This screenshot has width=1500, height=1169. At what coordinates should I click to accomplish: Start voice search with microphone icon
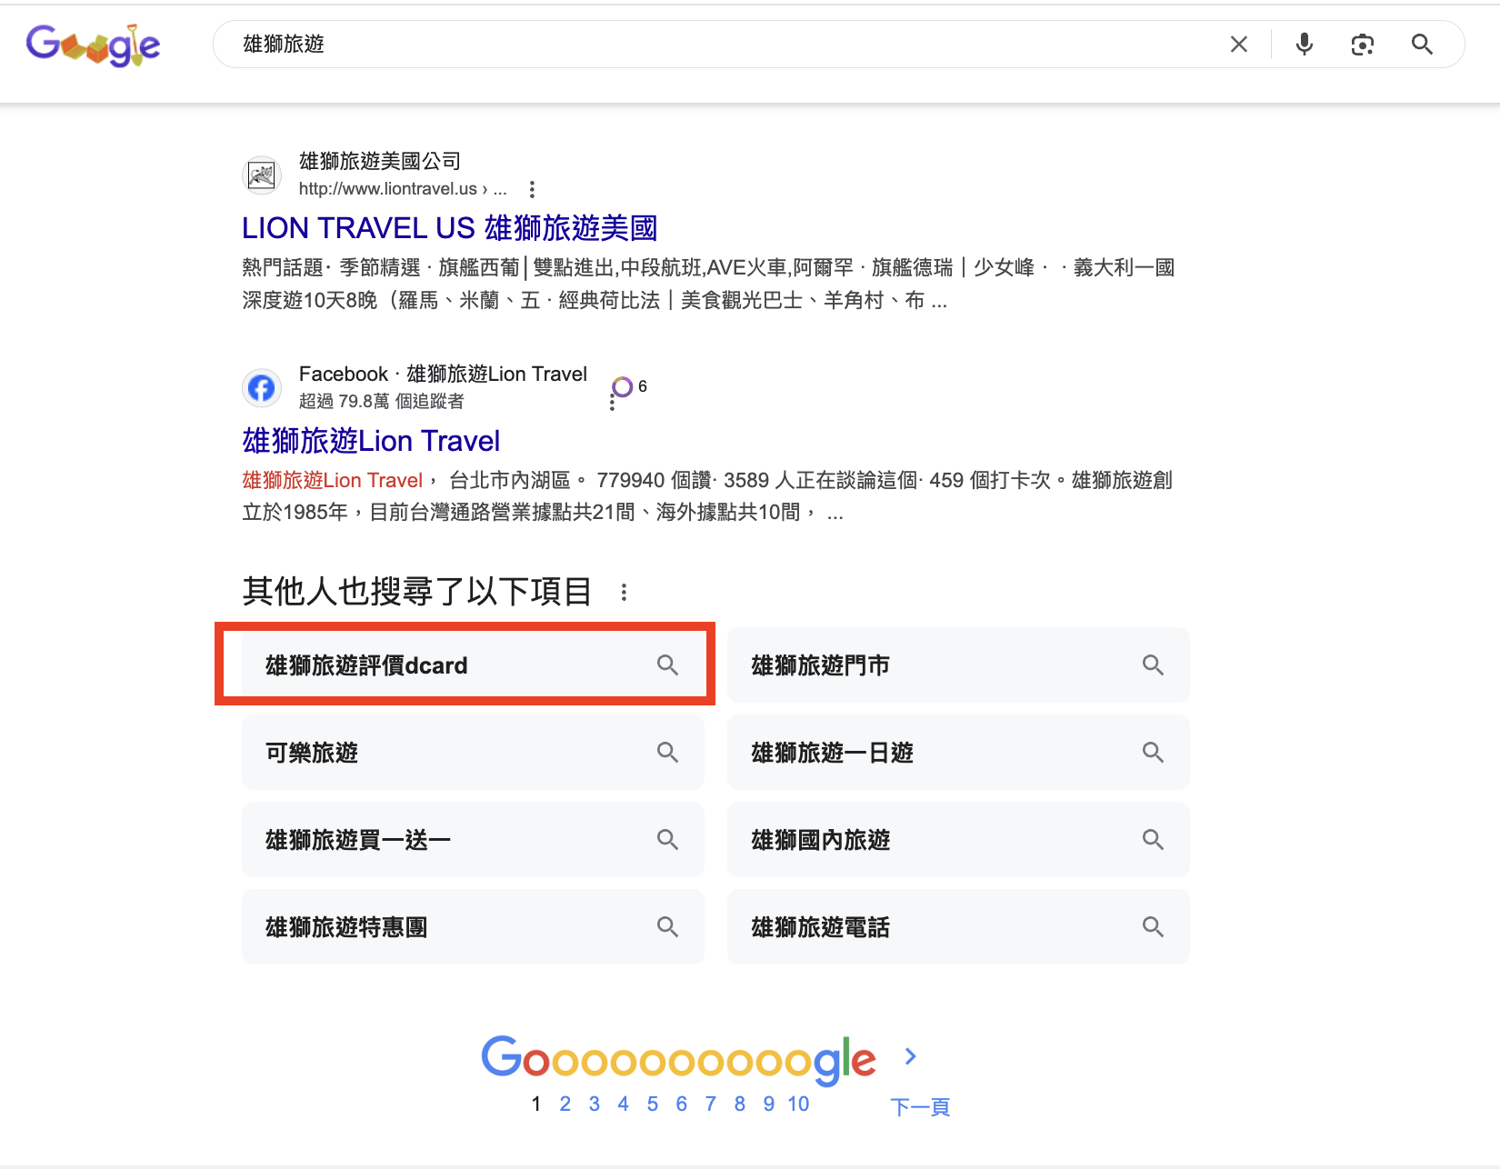point(1305,45)
